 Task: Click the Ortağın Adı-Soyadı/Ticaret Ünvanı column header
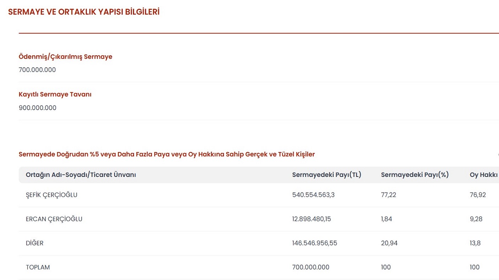point(81,175)
